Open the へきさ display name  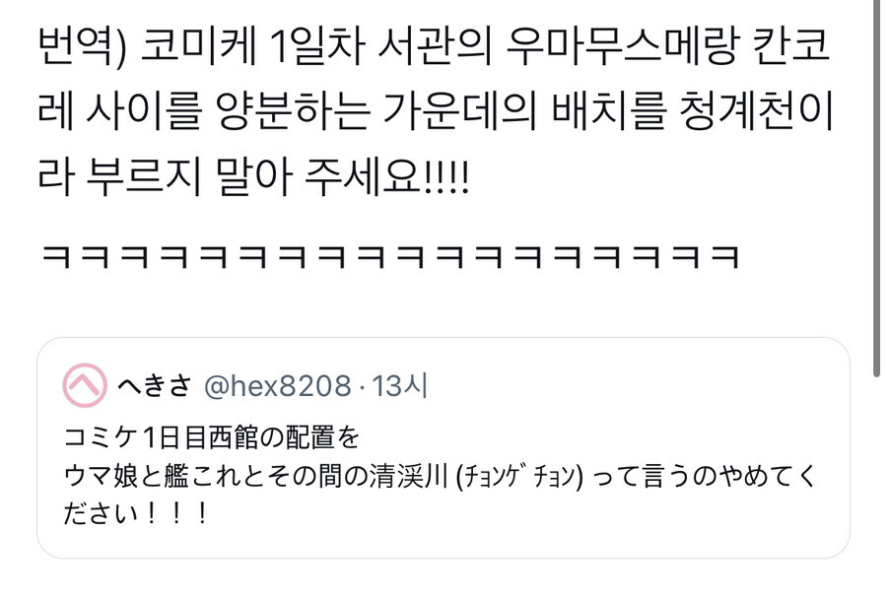tap(154, 386)
